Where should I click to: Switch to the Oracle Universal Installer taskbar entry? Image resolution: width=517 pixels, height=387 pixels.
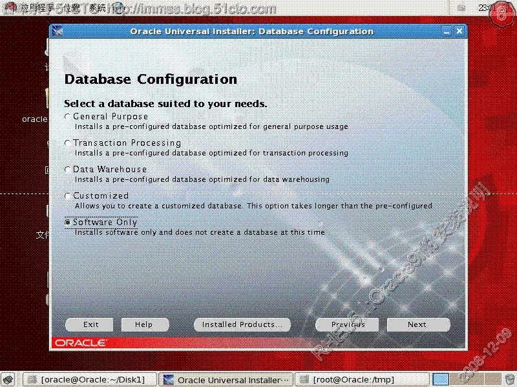pos(226,379)
